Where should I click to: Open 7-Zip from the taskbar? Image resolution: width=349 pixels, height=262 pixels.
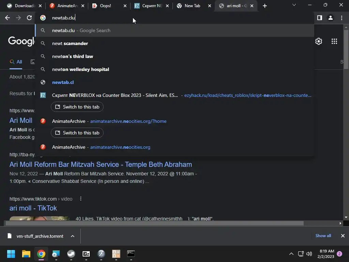click(x=86, y=254)
